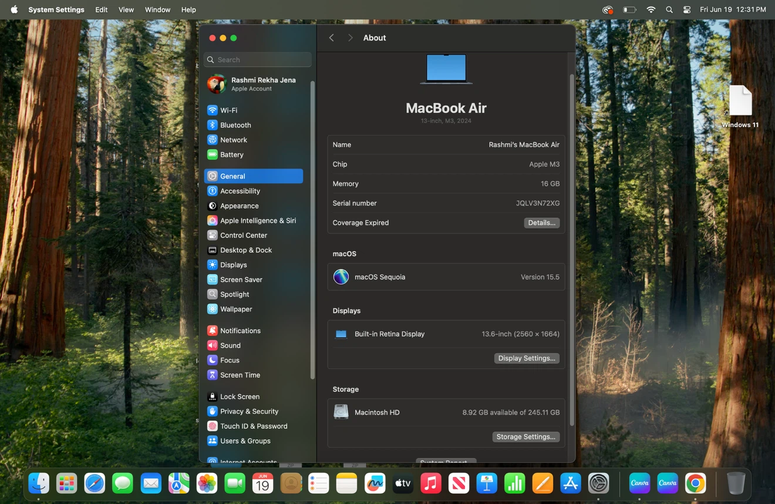
Task: Click the date and time in menu bar
Action: click(733, 9)
